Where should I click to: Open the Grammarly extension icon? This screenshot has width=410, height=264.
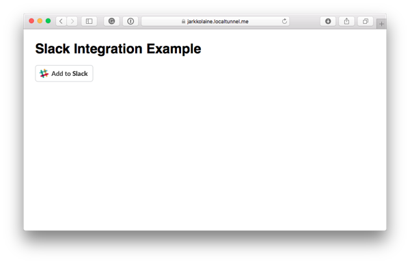pos(111,21)
